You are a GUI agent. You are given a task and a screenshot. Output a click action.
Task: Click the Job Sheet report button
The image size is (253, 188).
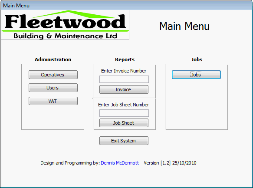pyautogui.click(x=124, y=123)
